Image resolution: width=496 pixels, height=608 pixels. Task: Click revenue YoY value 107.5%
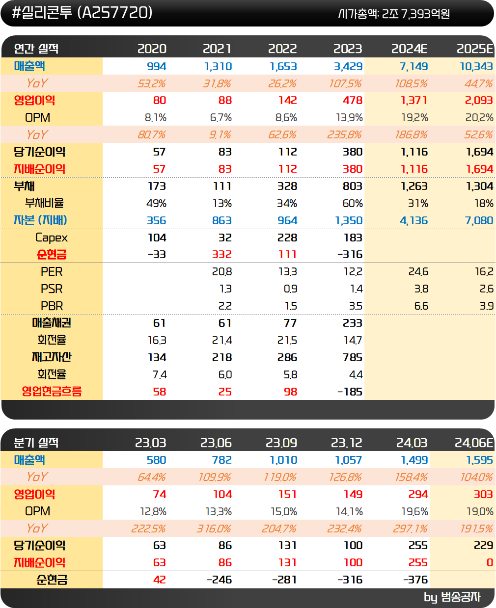point(345,83)
